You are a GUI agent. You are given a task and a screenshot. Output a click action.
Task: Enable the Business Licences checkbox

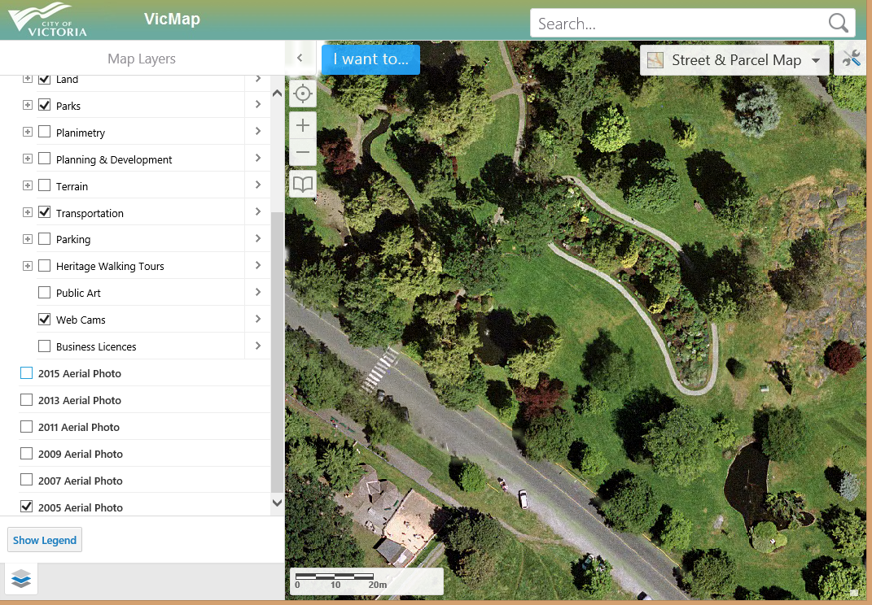point(45,346)
